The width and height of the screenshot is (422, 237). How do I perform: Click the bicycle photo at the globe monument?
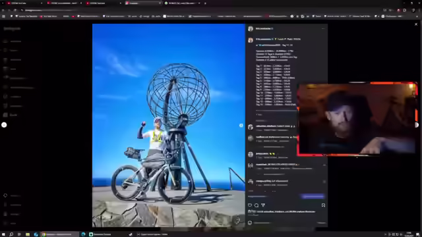[169, 126]
